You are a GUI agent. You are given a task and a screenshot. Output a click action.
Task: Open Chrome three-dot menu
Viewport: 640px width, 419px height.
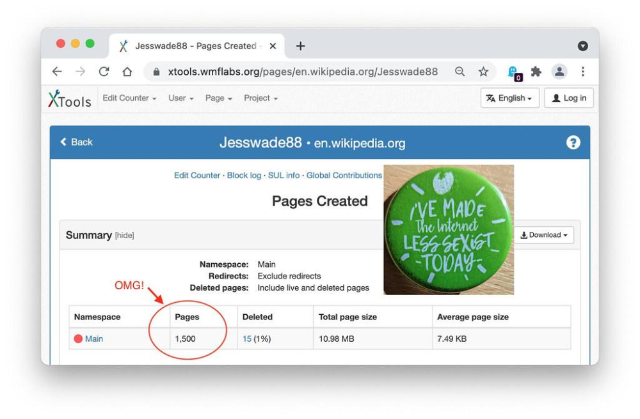click(582, 72)
